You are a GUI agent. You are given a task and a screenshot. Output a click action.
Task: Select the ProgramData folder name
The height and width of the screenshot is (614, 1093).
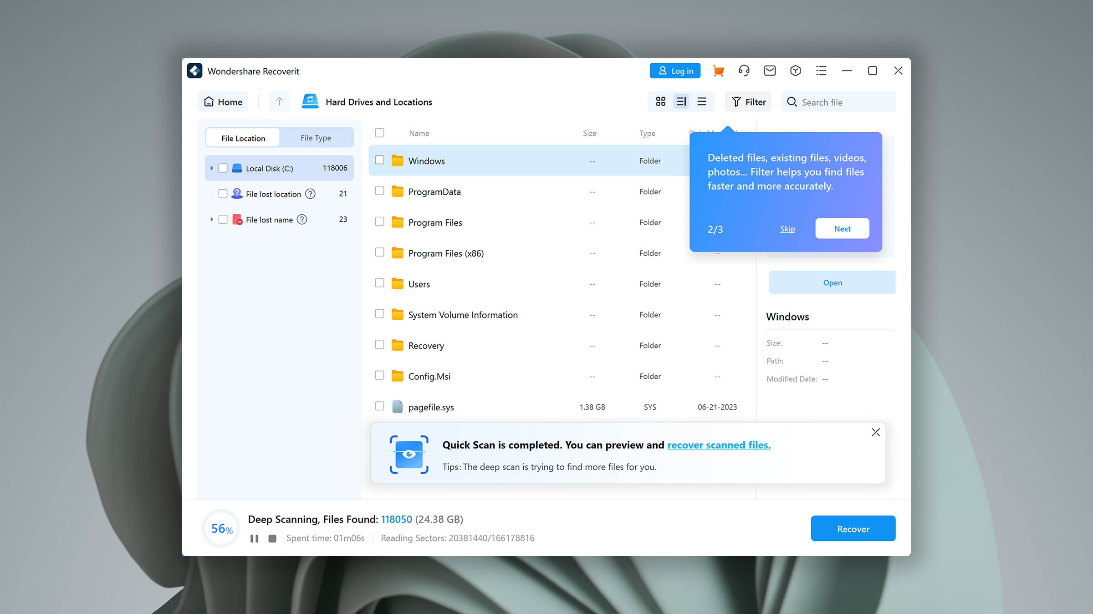434,192
